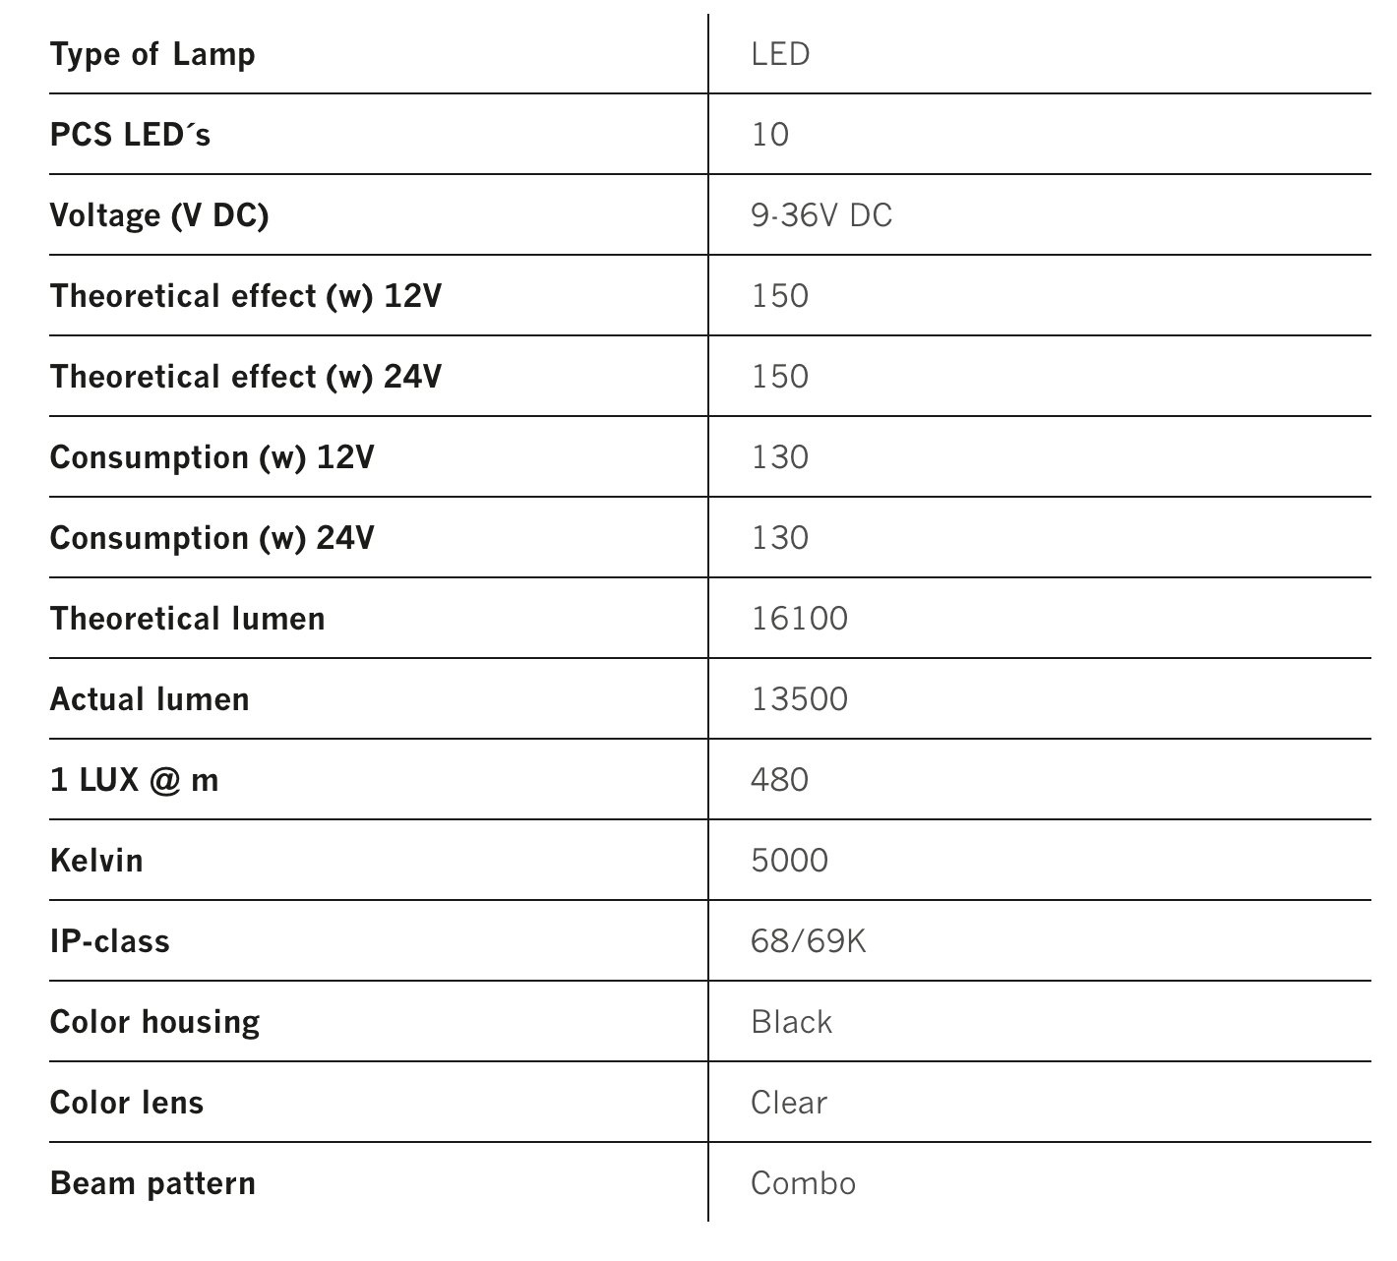
Task: Click the Kelvin value 5000
Action: coord(789,861)
